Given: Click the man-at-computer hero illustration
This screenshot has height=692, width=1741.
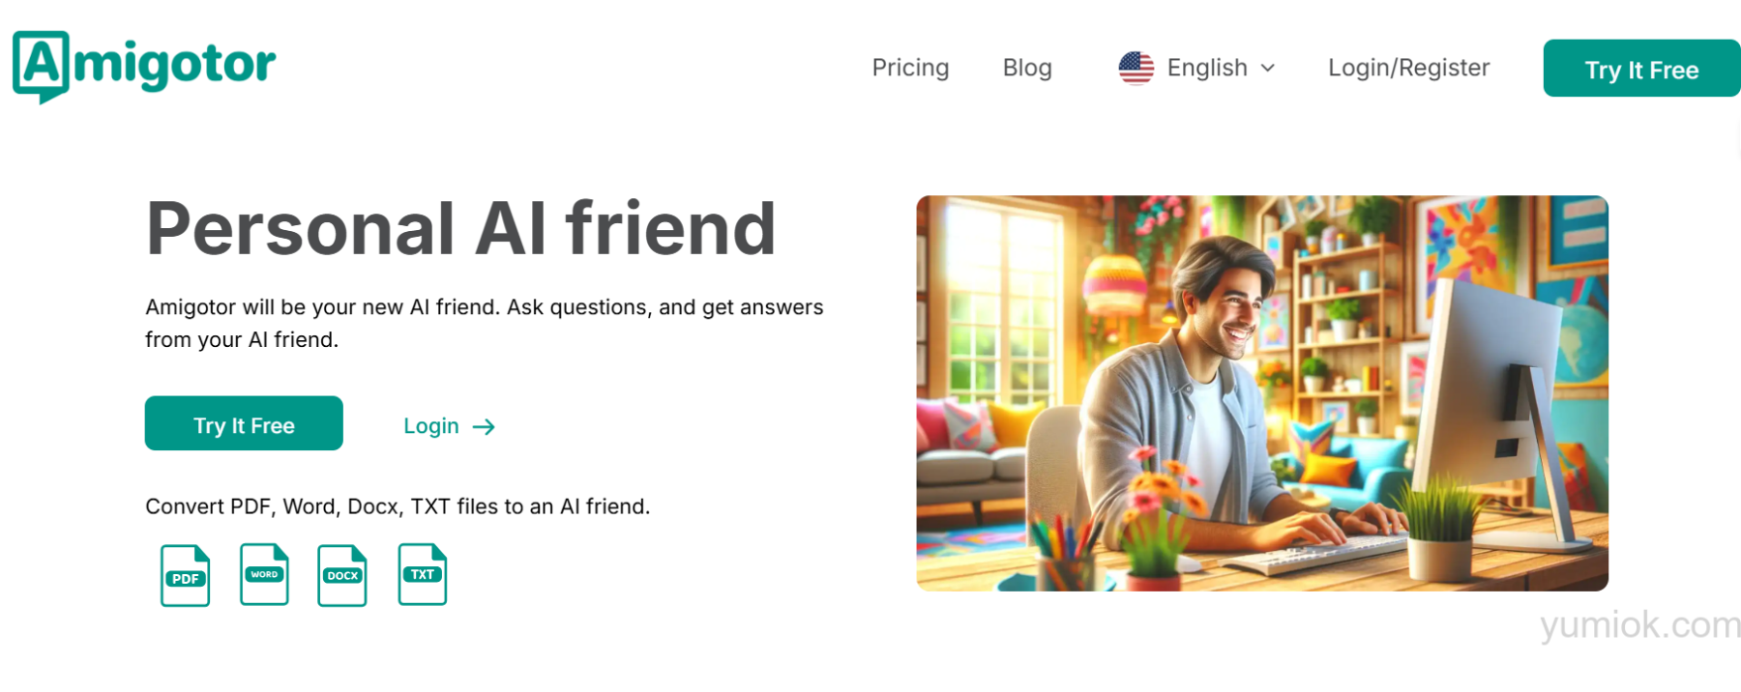Looking at the screenshot, I should point(1262,393).
